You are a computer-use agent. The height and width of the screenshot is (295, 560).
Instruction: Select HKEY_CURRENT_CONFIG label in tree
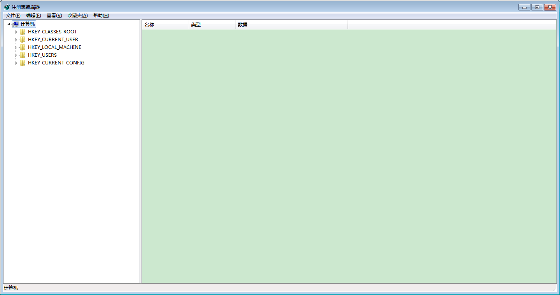[56, 63]
